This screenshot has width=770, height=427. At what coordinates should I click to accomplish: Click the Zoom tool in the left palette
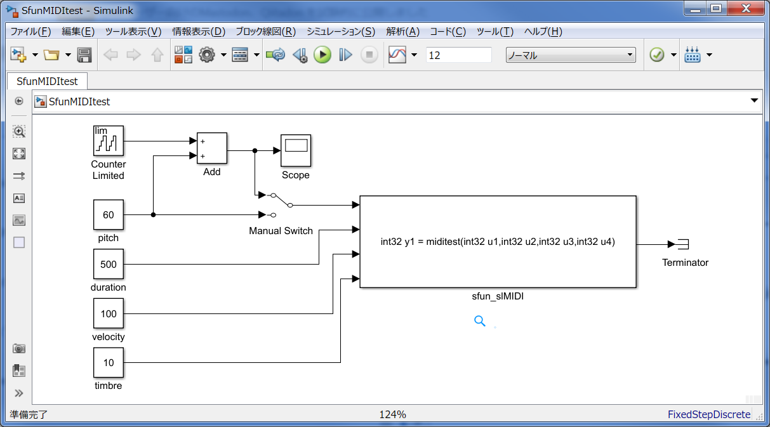tap(19, 131)
